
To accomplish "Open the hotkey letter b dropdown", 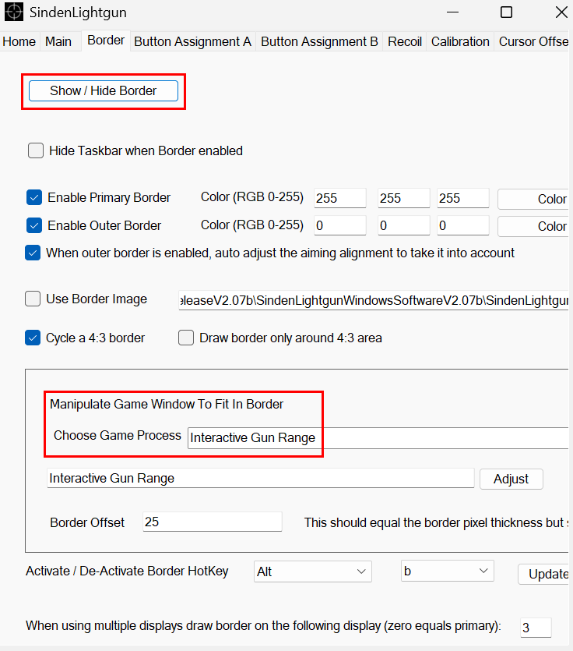I will (x=448, y=571).
